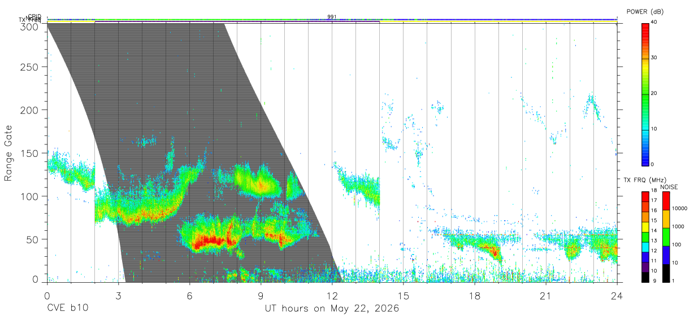Click the POWER (dB) color bar
This screenshot has width=694, height=320.
[x=645, y=94]
